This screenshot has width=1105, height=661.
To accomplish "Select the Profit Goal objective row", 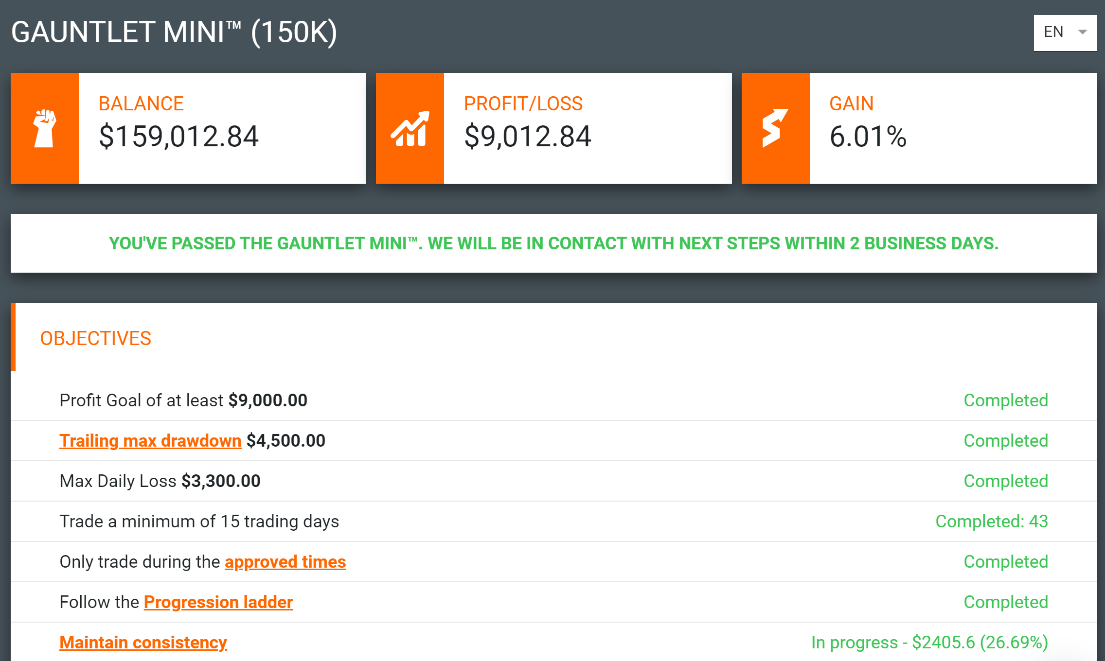I will click(553, 400).
